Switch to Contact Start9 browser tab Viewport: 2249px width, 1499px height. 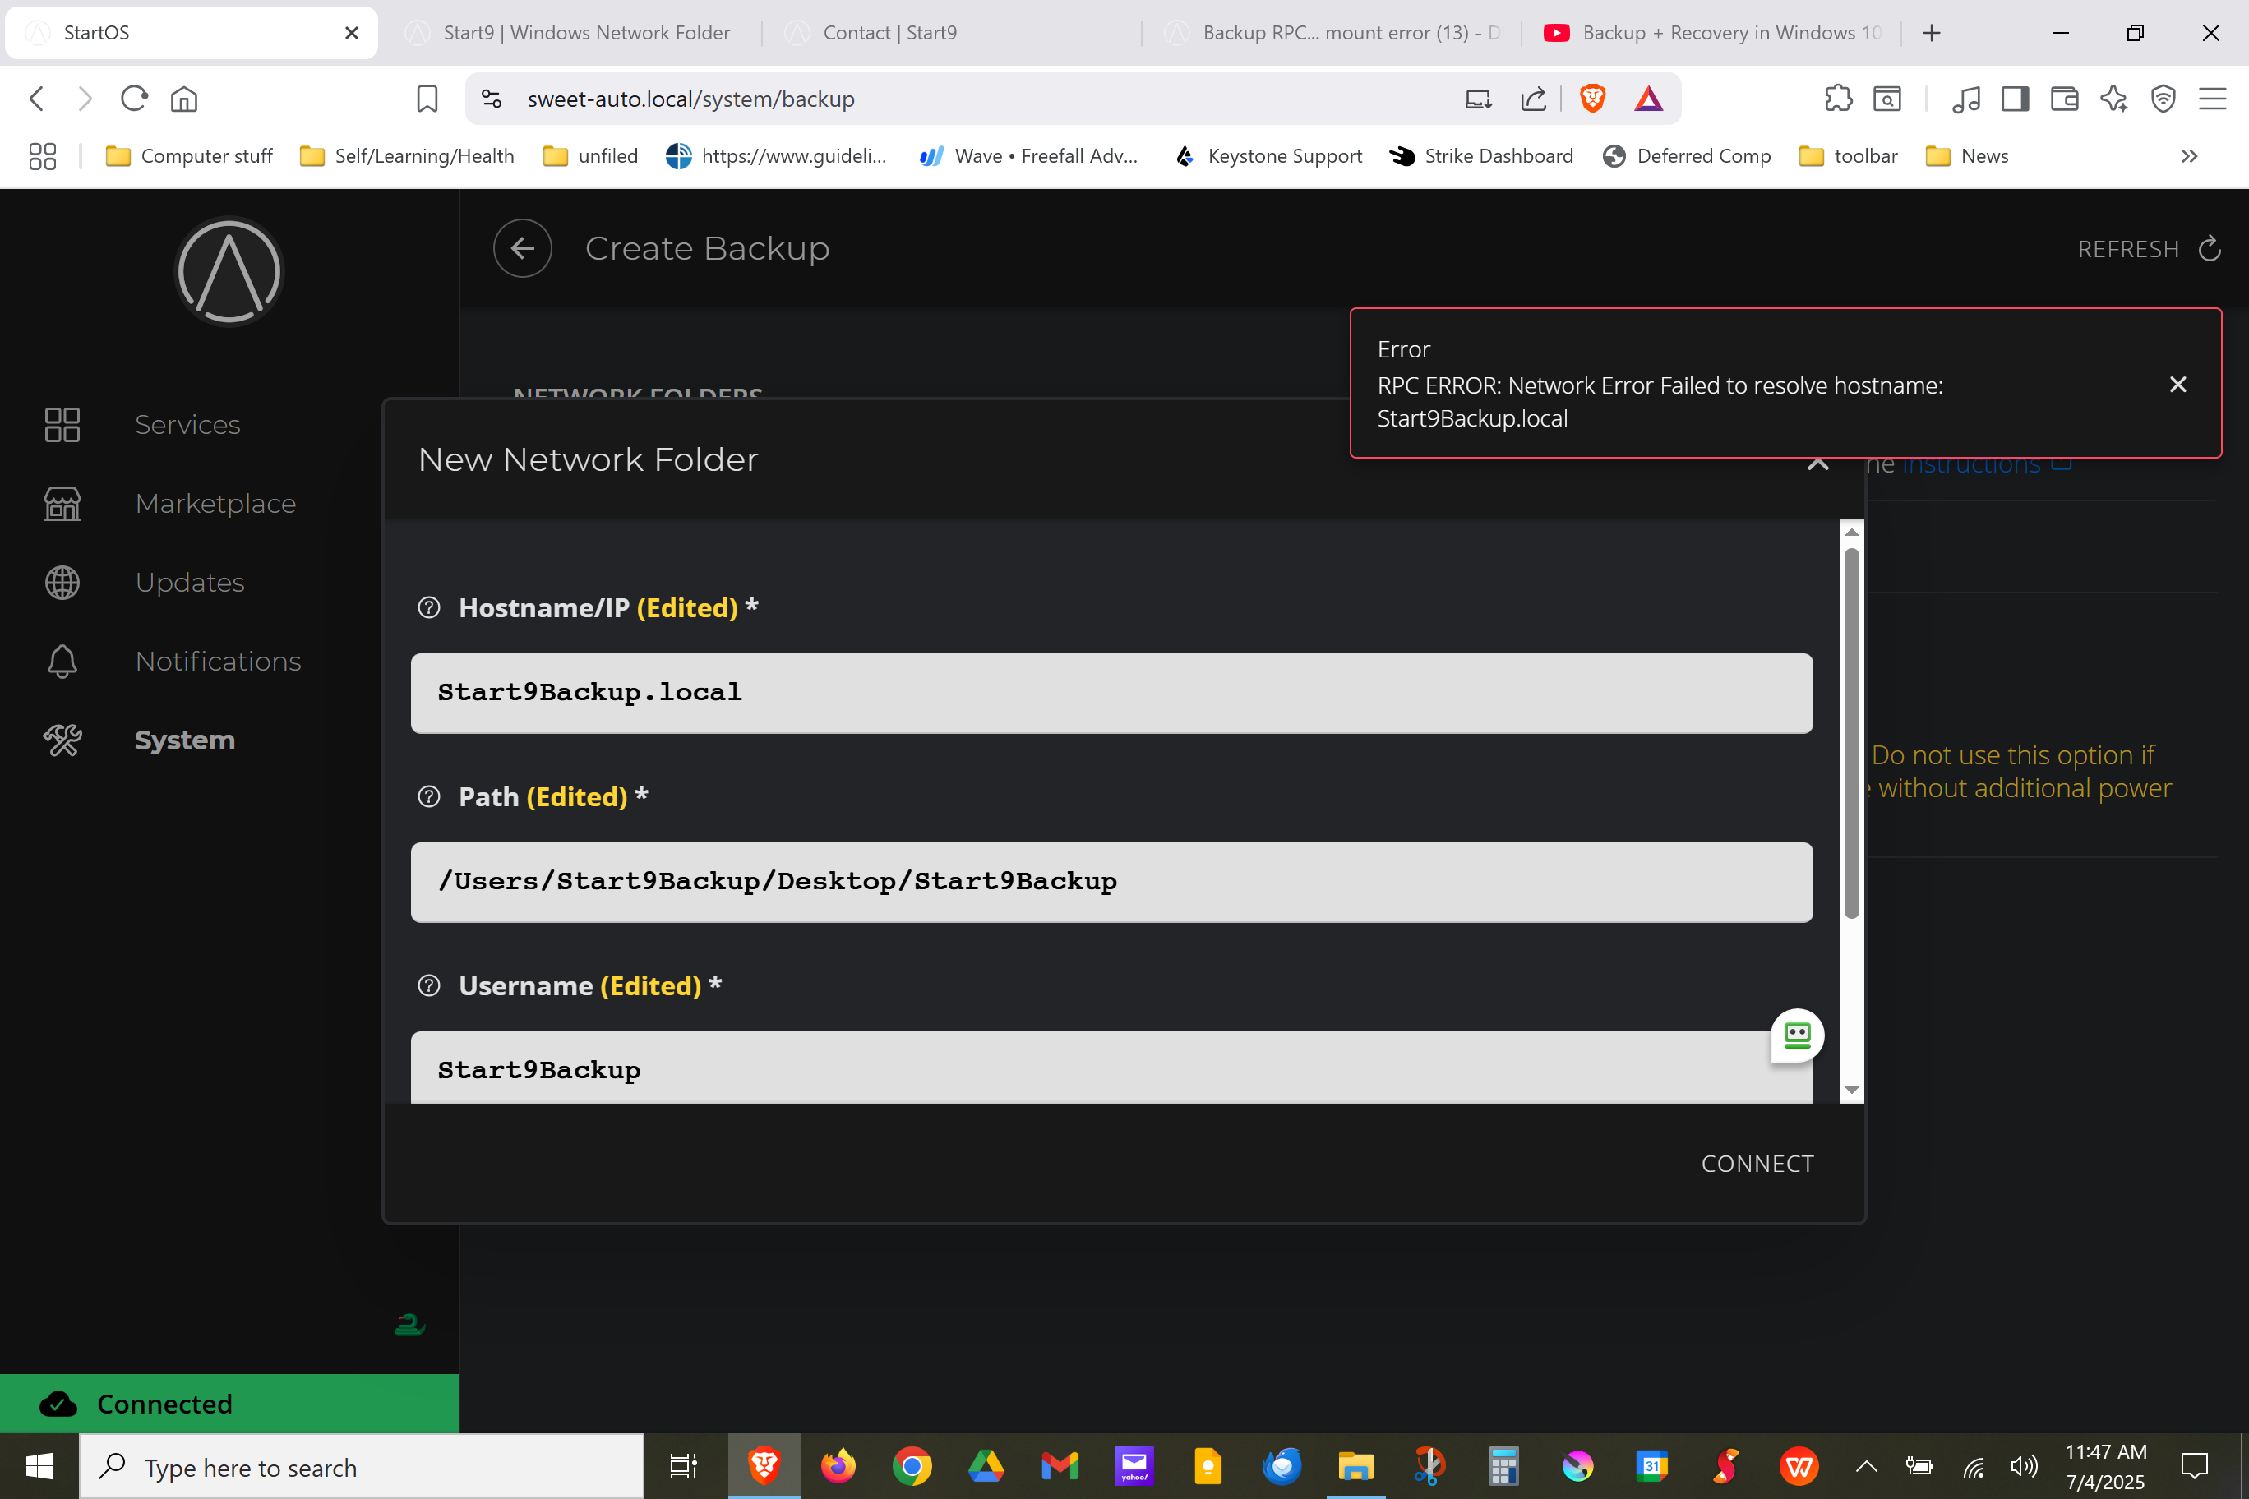(889, 33)
